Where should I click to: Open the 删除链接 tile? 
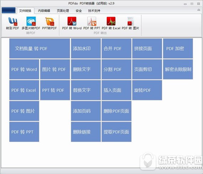[86, 132]
